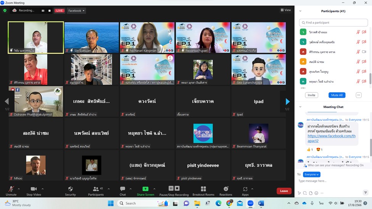The width and height of the screenshot is (372, 209).
Task: Open the participants more options menu
Action: pos(358,95)
